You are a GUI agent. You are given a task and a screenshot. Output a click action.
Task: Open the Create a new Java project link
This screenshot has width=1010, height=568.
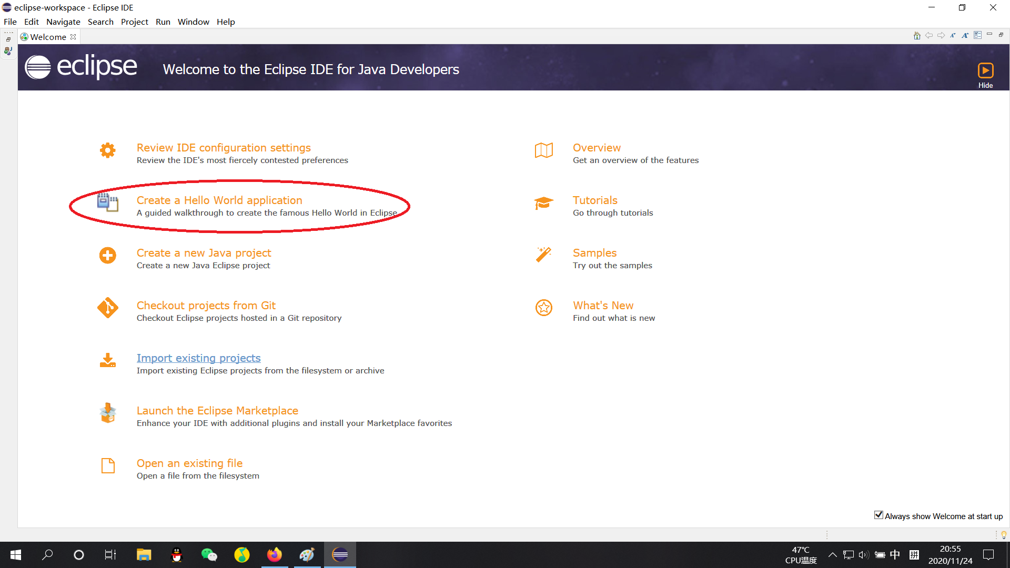[204, 253]
